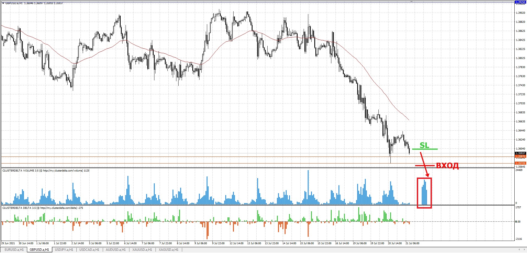Click the 9 Jul 22:00 label on the time axis
527x253 pixels.
218,243
